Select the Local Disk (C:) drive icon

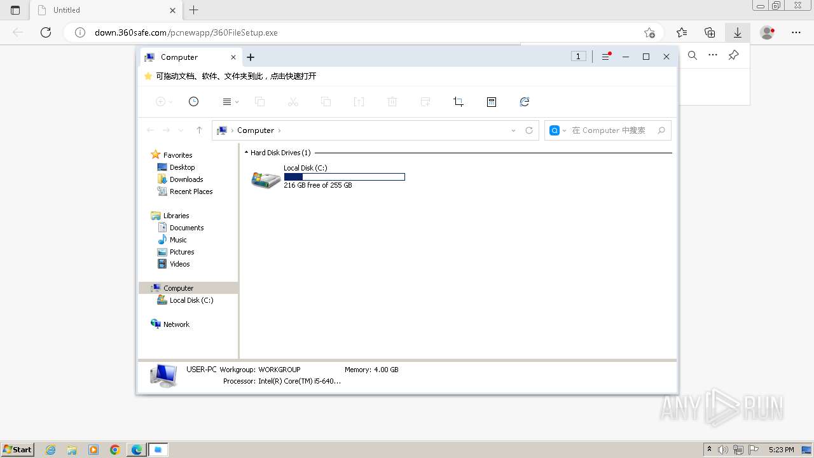pos(266,179)
